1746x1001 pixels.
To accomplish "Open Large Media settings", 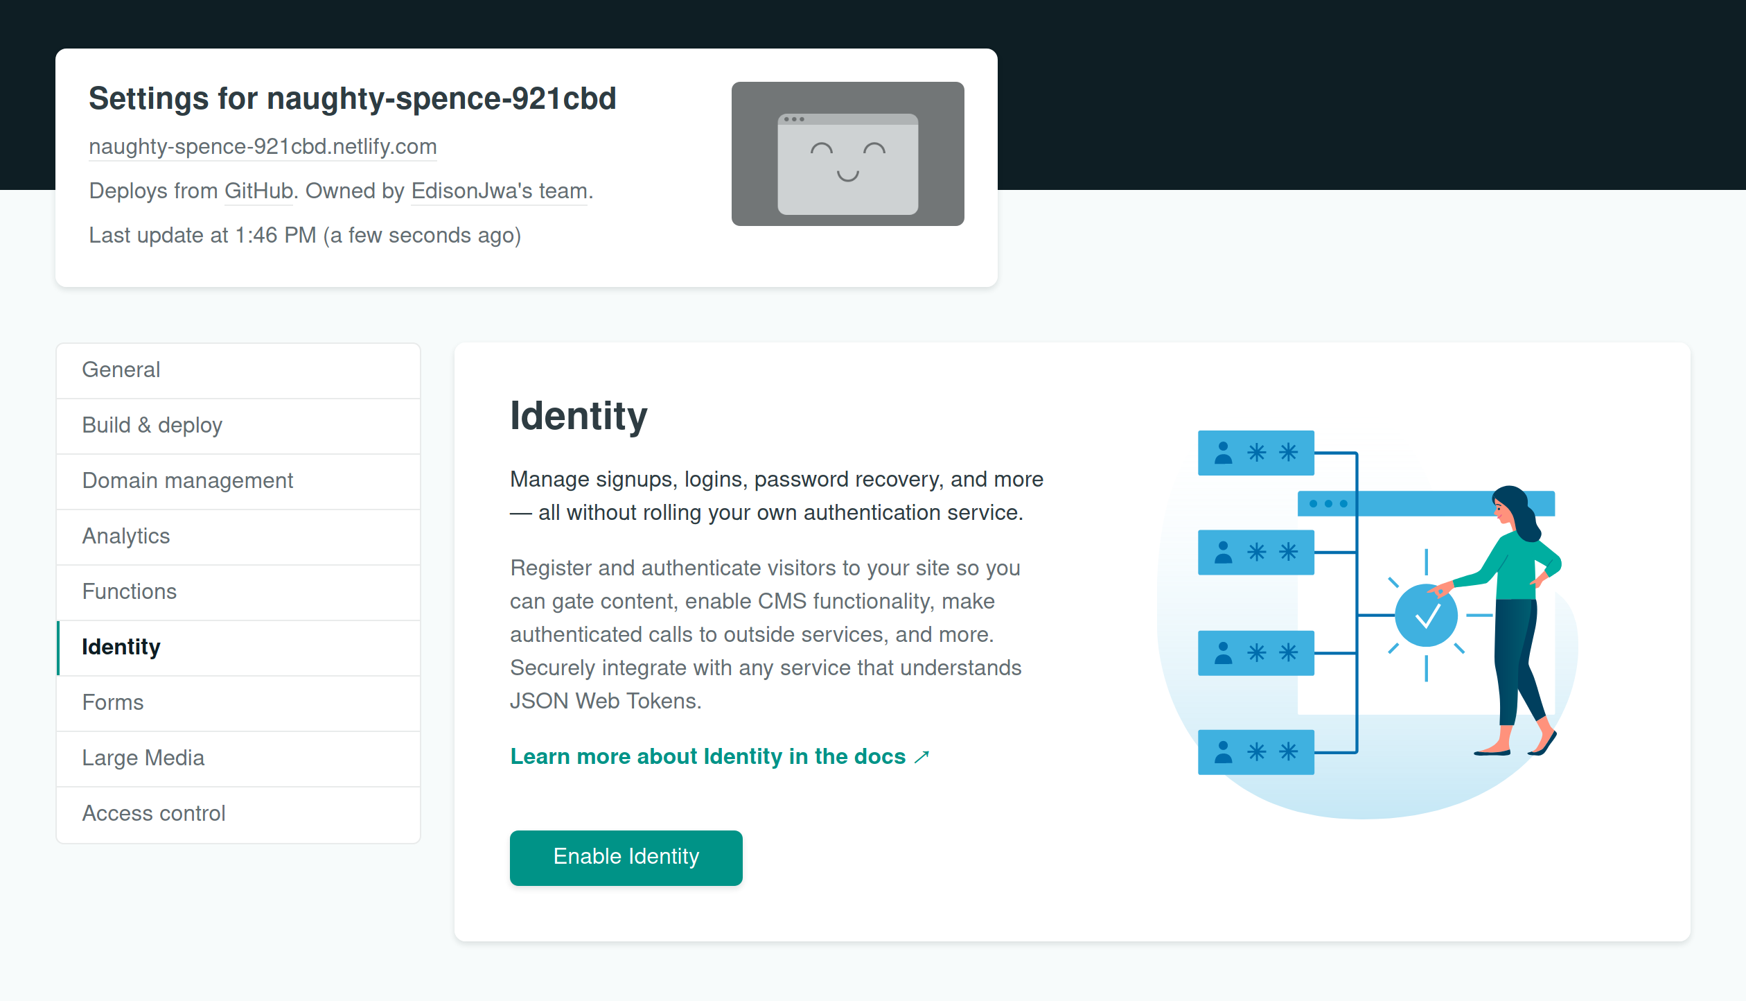I will click(x=143, y=758).
